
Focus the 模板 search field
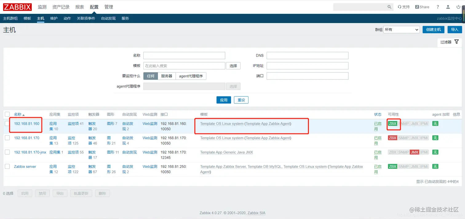tap(184, 66)
